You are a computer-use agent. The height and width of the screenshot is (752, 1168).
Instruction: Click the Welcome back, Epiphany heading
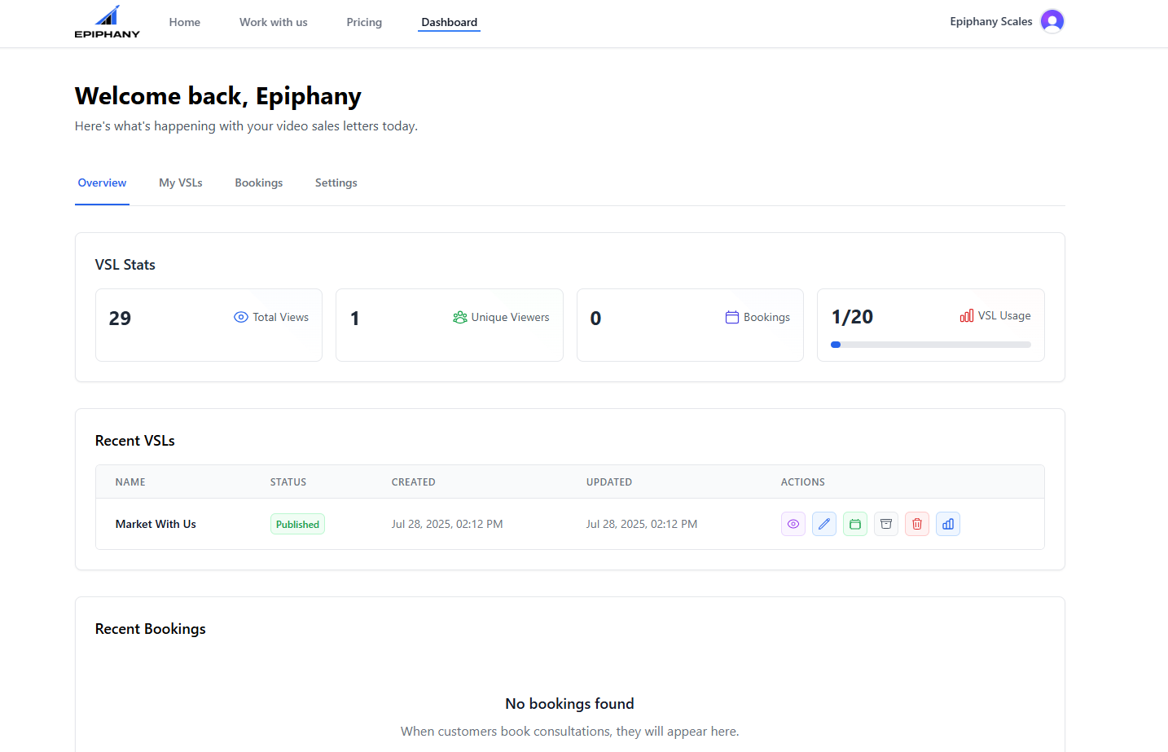point(218,96)
